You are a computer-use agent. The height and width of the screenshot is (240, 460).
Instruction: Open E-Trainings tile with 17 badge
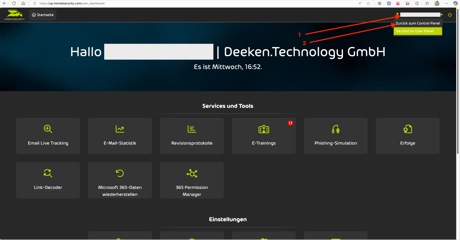264,136
